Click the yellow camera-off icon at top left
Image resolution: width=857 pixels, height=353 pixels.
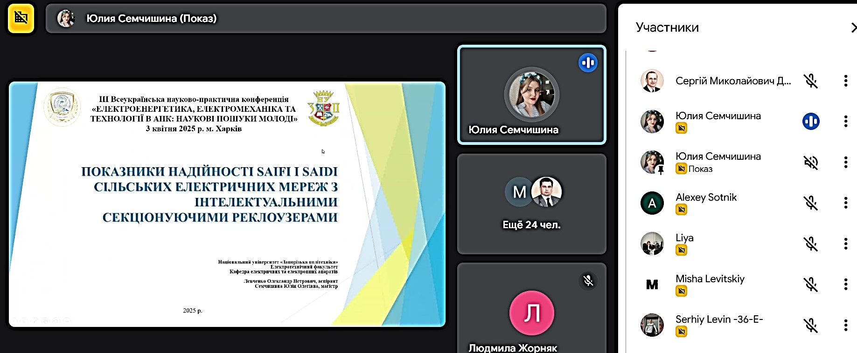click(21, 18)
